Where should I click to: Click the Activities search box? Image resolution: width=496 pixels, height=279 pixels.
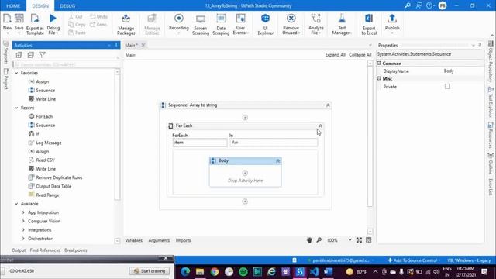point(66,64)
